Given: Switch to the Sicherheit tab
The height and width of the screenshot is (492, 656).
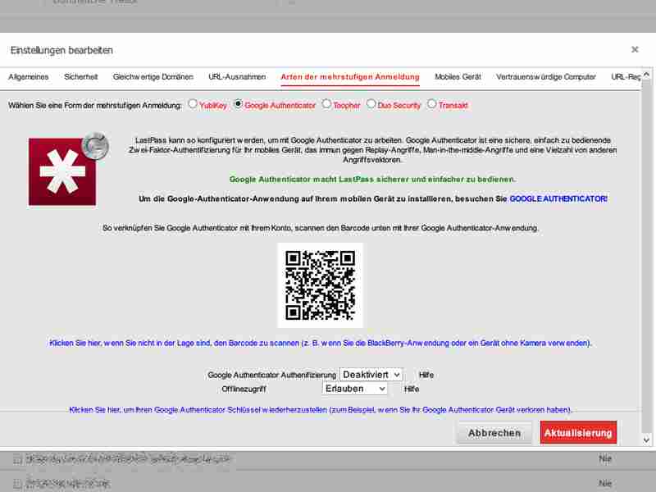Looking at the screenshot, I should (80, 77).
